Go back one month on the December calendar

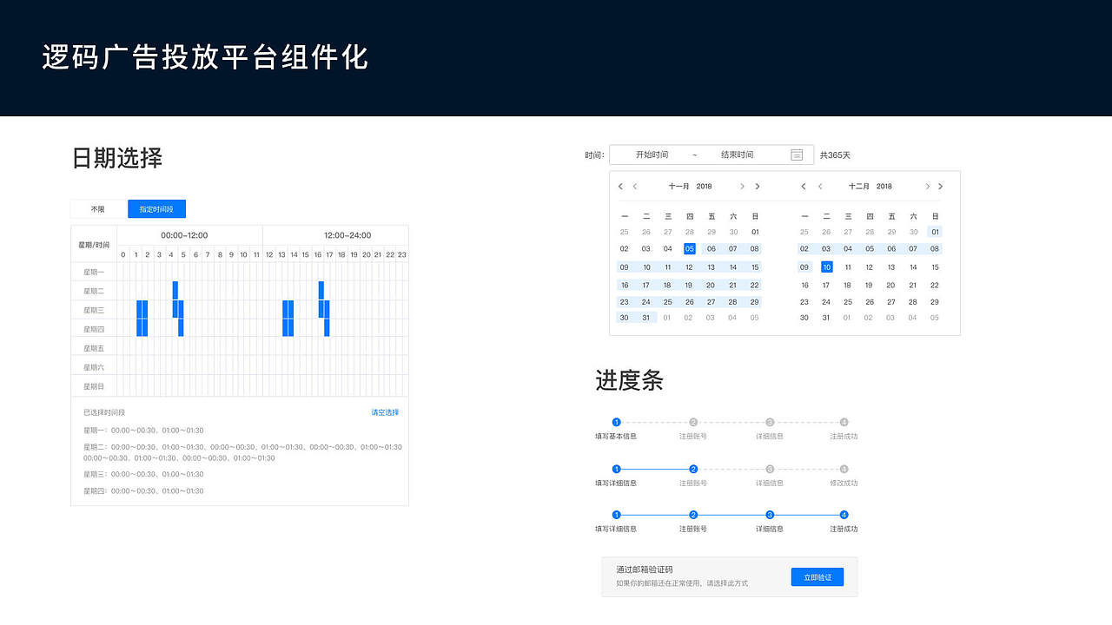point(820,186)
